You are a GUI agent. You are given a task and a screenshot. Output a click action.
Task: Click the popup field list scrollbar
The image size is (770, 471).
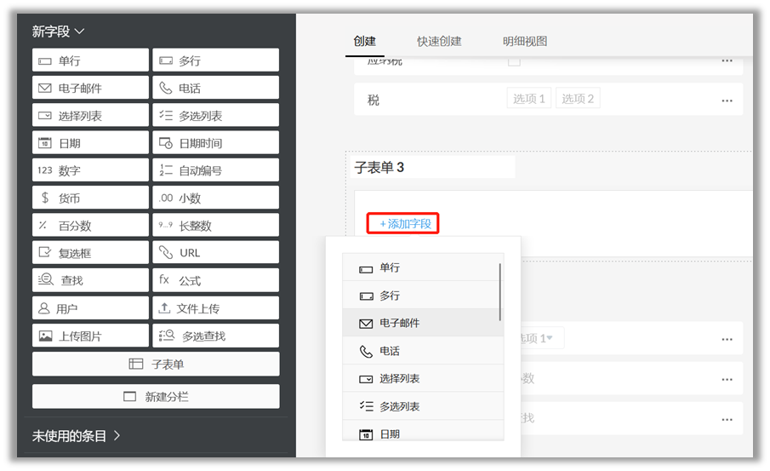click(x=499, y=291)
